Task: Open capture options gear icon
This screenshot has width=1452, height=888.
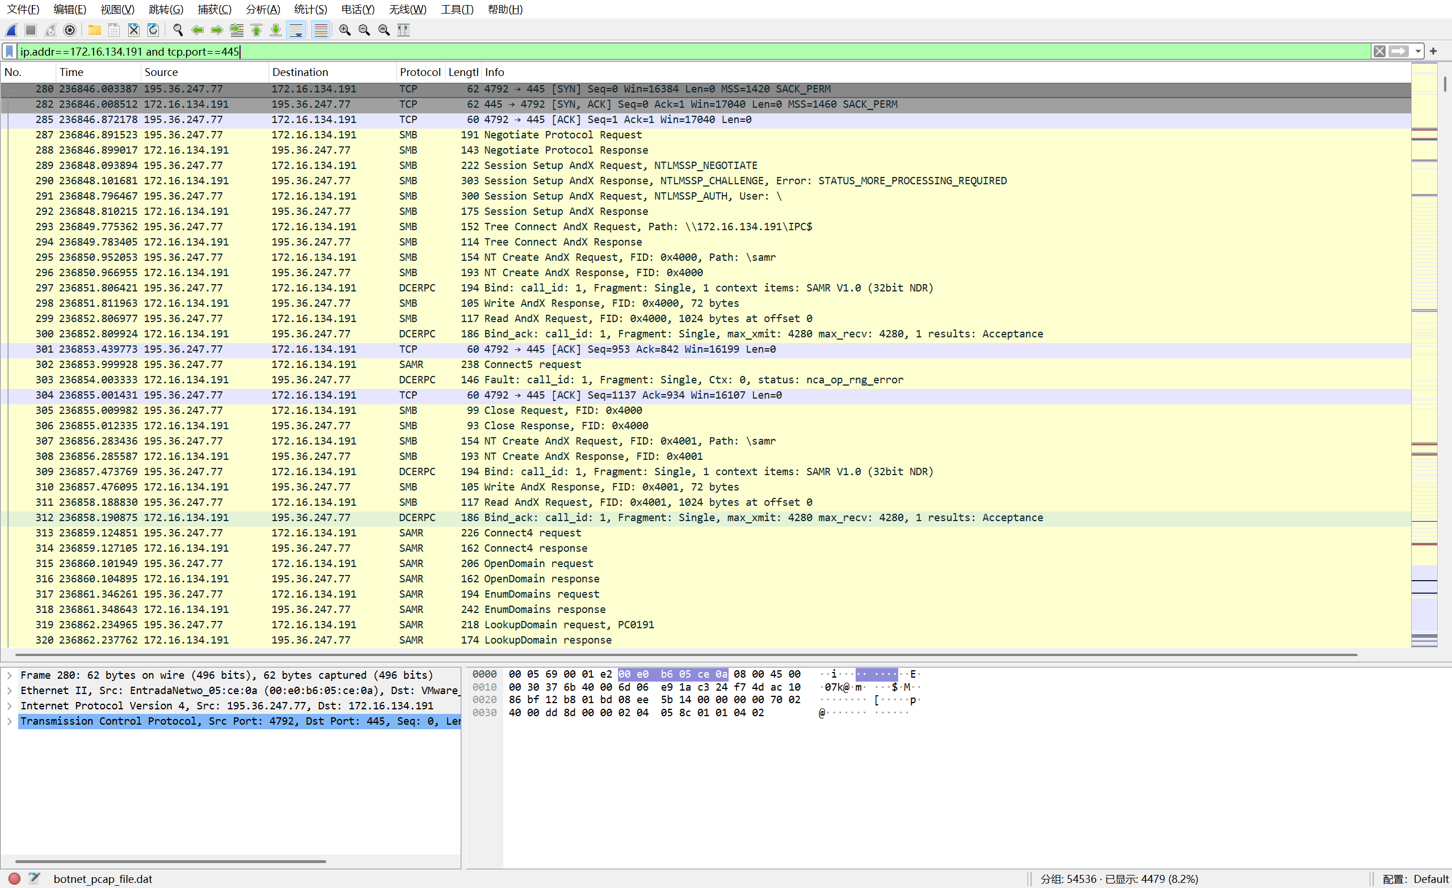Action: point(70,30)
